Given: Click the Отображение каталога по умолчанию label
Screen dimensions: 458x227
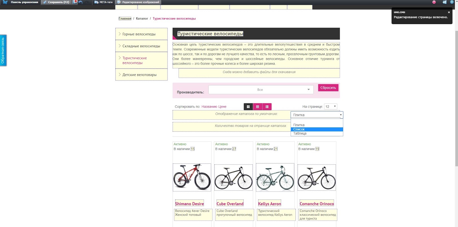Looking at the screenshot, I should point(246,114).
